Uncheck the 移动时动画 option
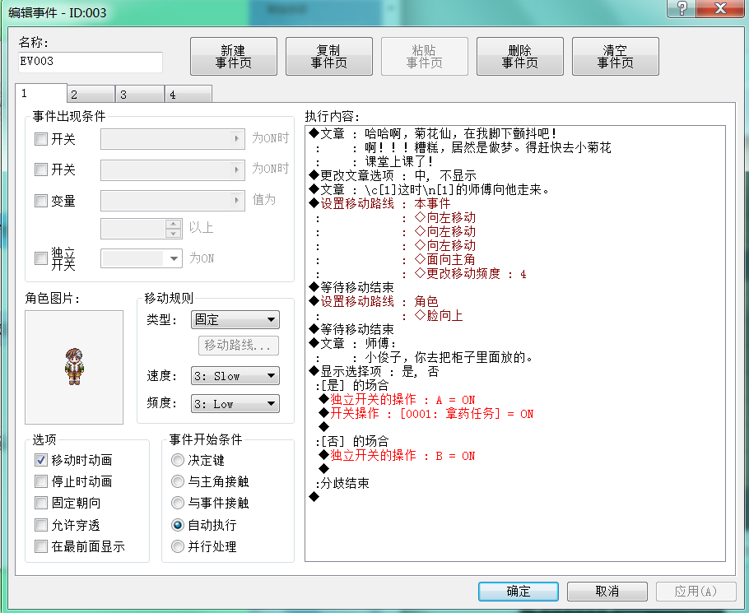Image resolution: width=749 pixels, height=613 pixels. coord(41,460)
